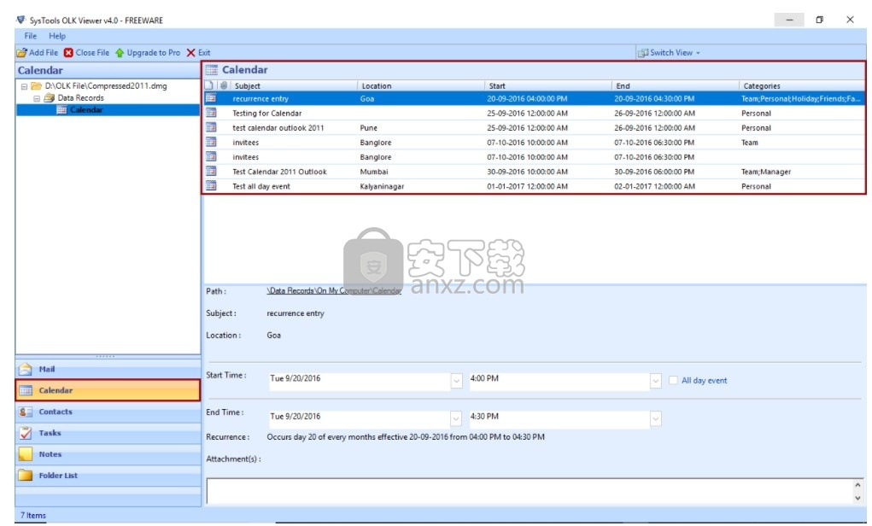The height and width of the screenshot is (526, 872).
Task: Switch to the Tasks pane
Action: [x=108, y=433]
